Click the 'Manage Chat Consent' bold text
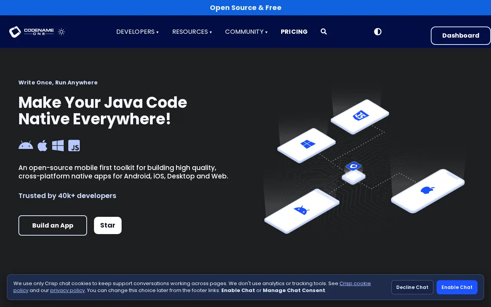This screenshot has height=307, width=491. coord(294,290)
